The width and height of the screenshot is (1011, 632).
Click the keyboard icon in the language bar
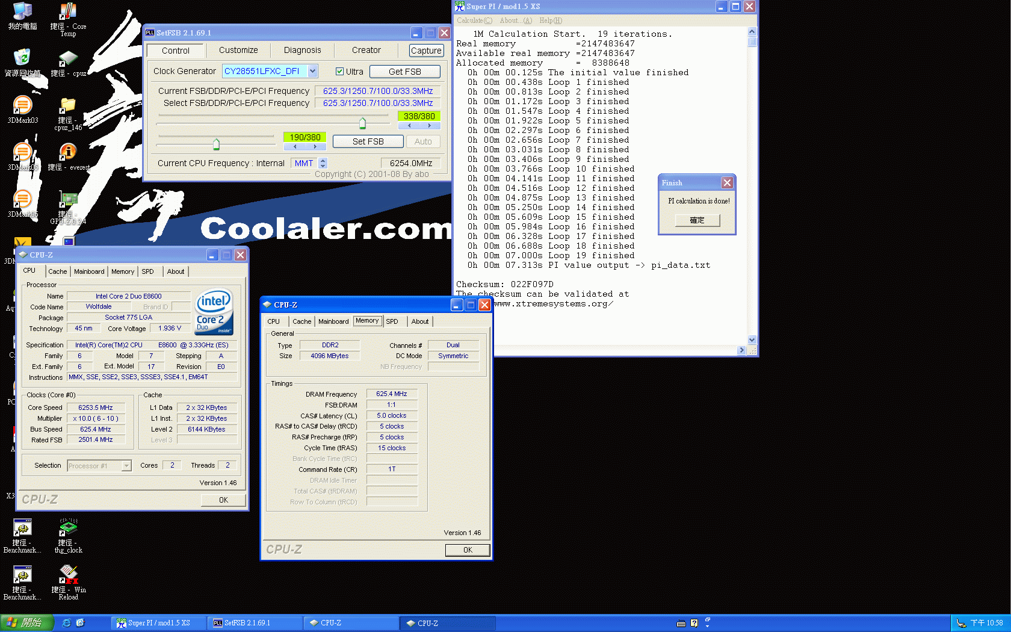681,624
